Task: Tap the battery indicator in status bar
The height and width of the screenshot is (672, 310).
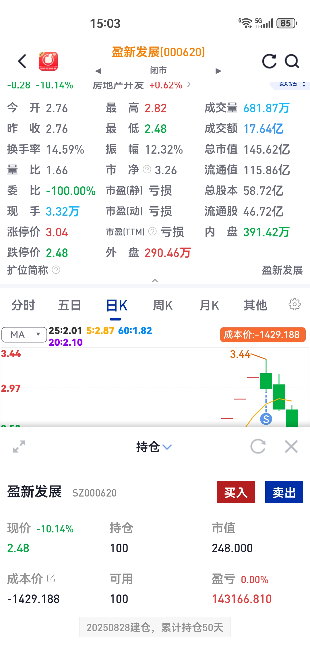Action: [287, 23]
